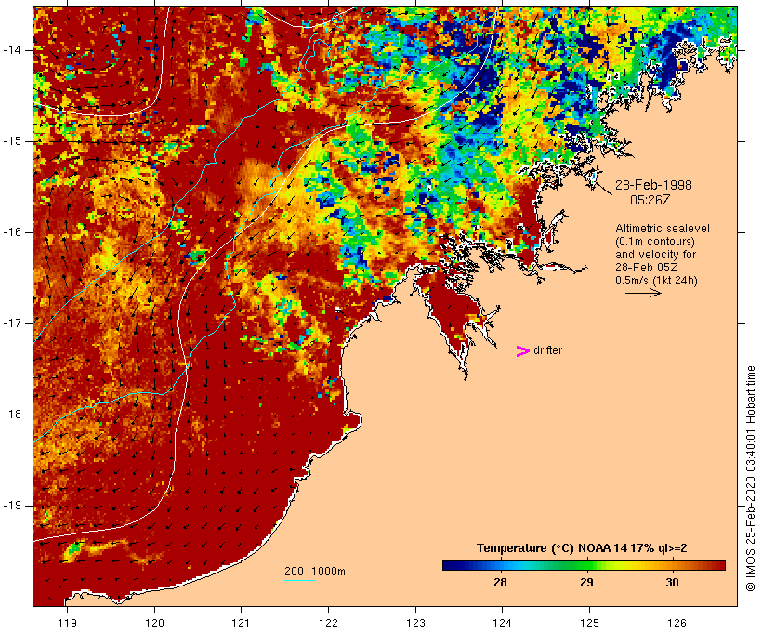Click longitude axis label '120'
Viewport: 762px width, 632px height.
154,624
